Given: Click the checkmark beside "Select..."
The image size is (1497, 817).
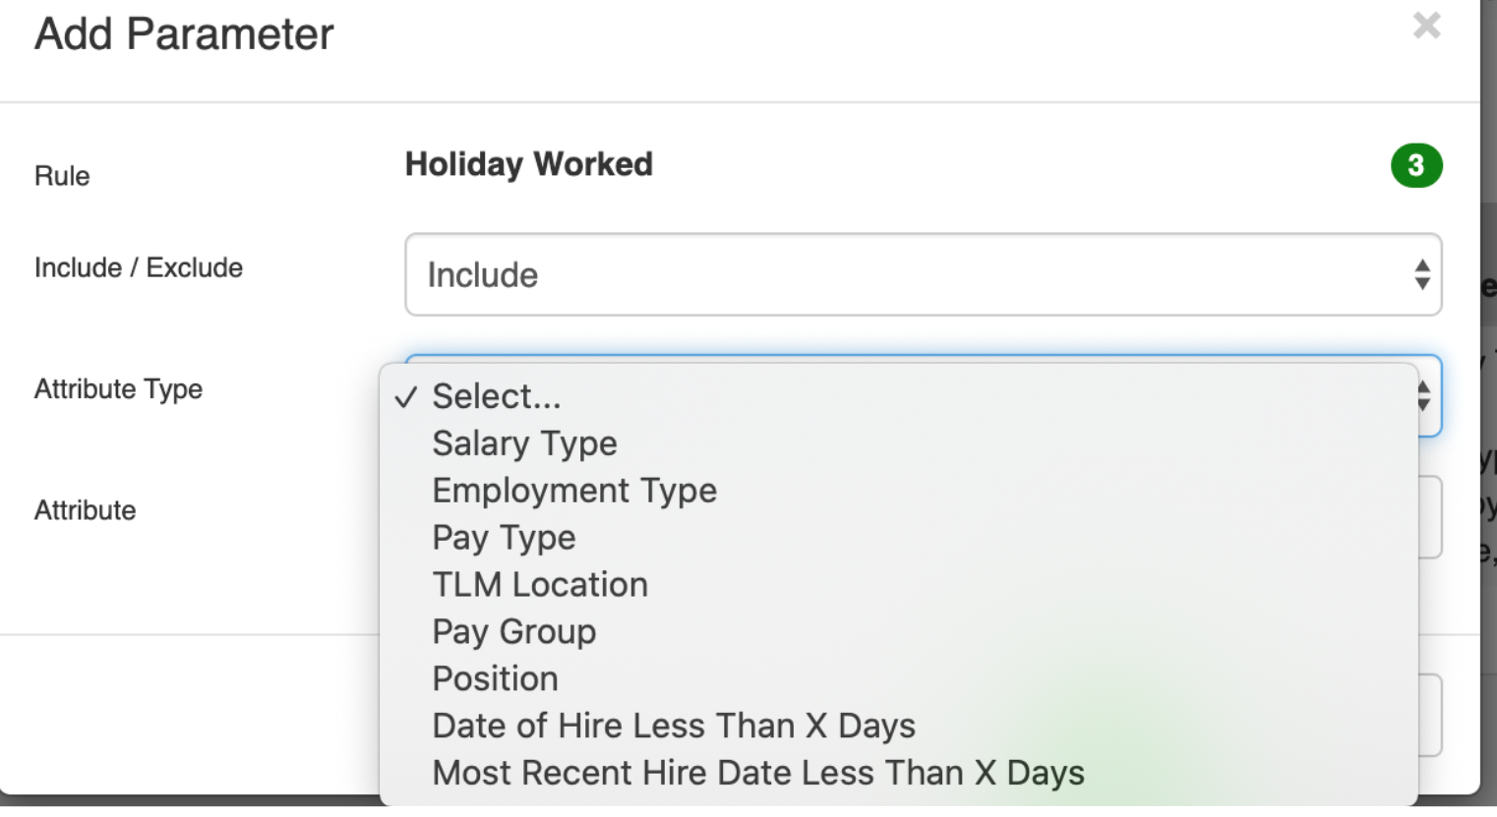Looking at the screenshot, I should tap(405, 396).
